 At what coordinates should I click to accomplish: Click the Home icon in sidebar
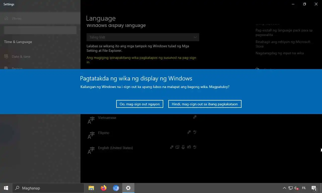6,18
